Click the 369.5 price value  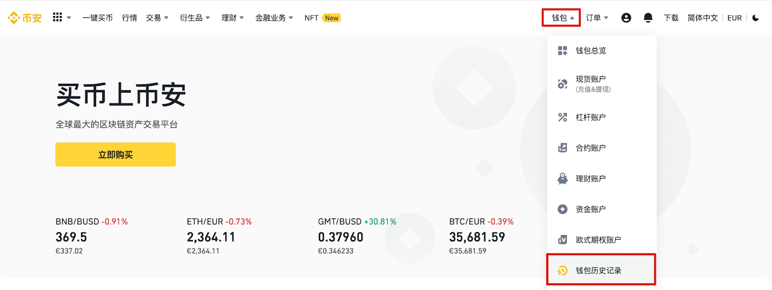71,237
